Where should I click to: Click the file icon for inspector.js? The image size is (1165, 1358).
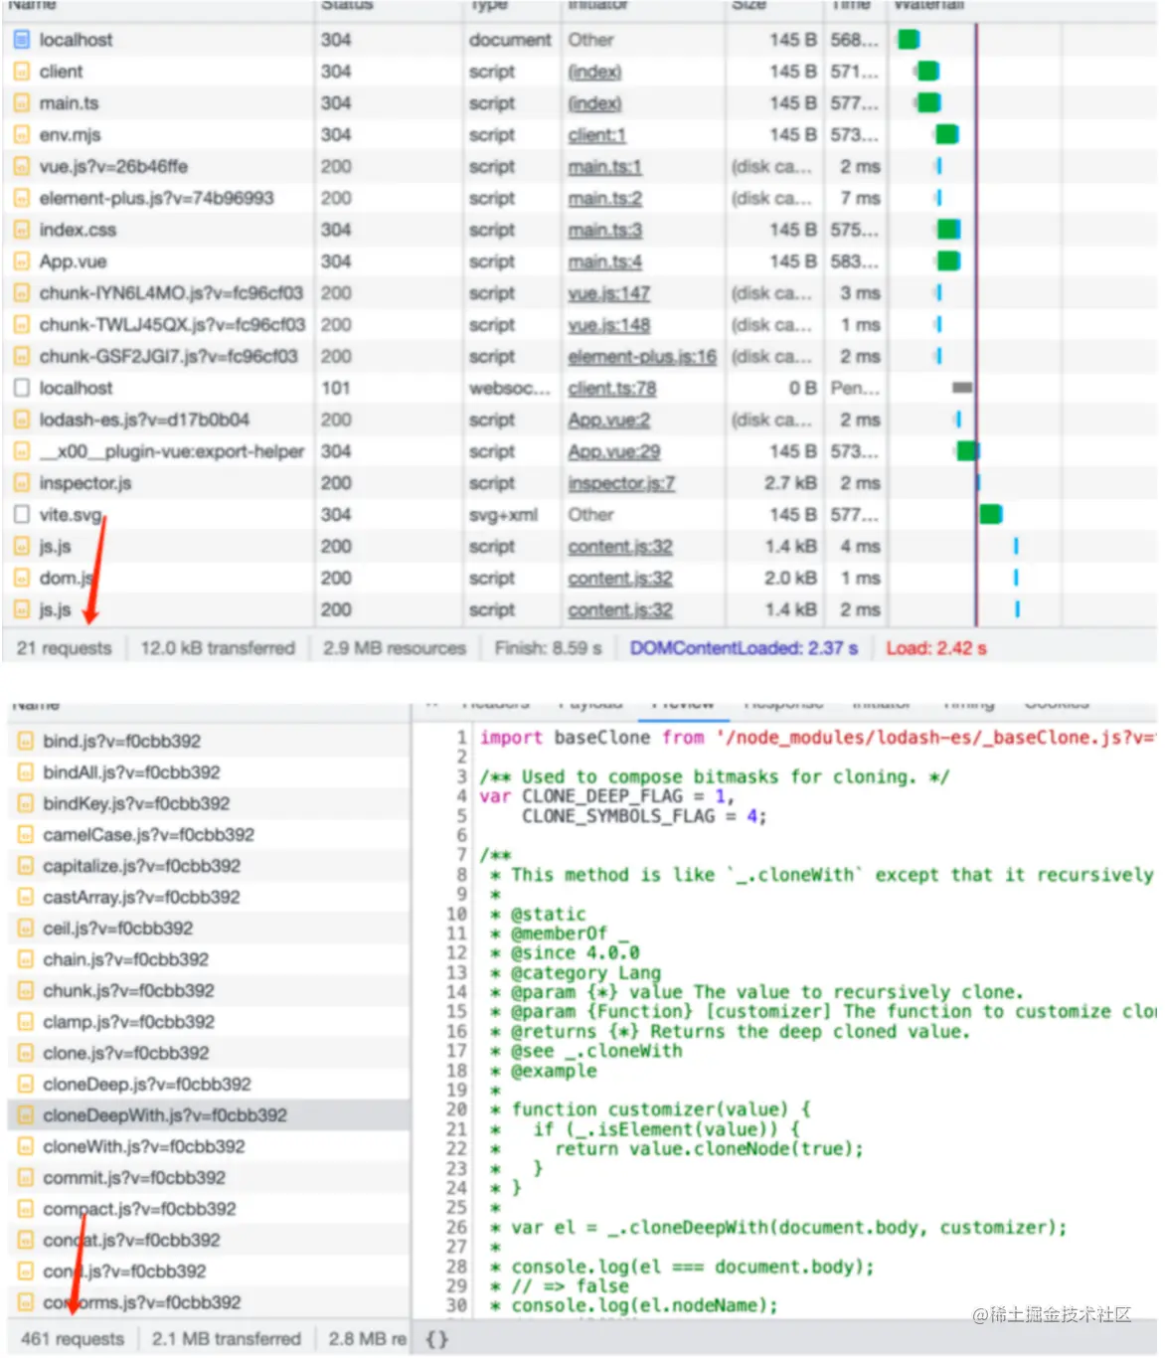pyautogui.click(x=22, y=483)
